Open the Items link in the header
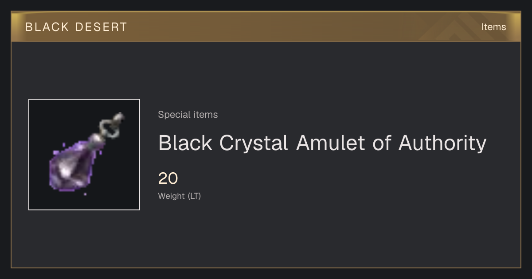532x279 pixels. 493,27
